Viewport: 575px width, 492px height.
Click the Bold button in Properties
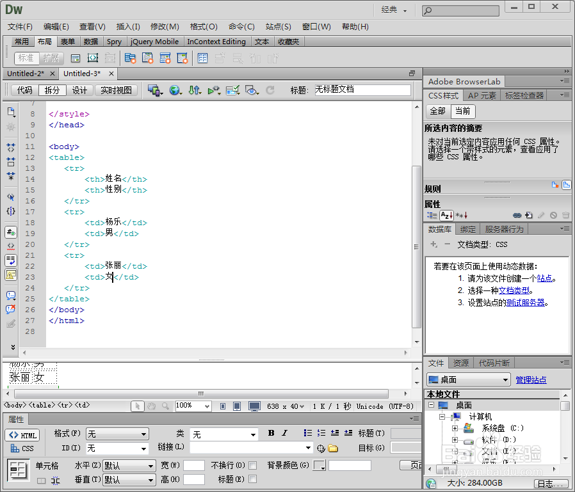coord(271,433)
